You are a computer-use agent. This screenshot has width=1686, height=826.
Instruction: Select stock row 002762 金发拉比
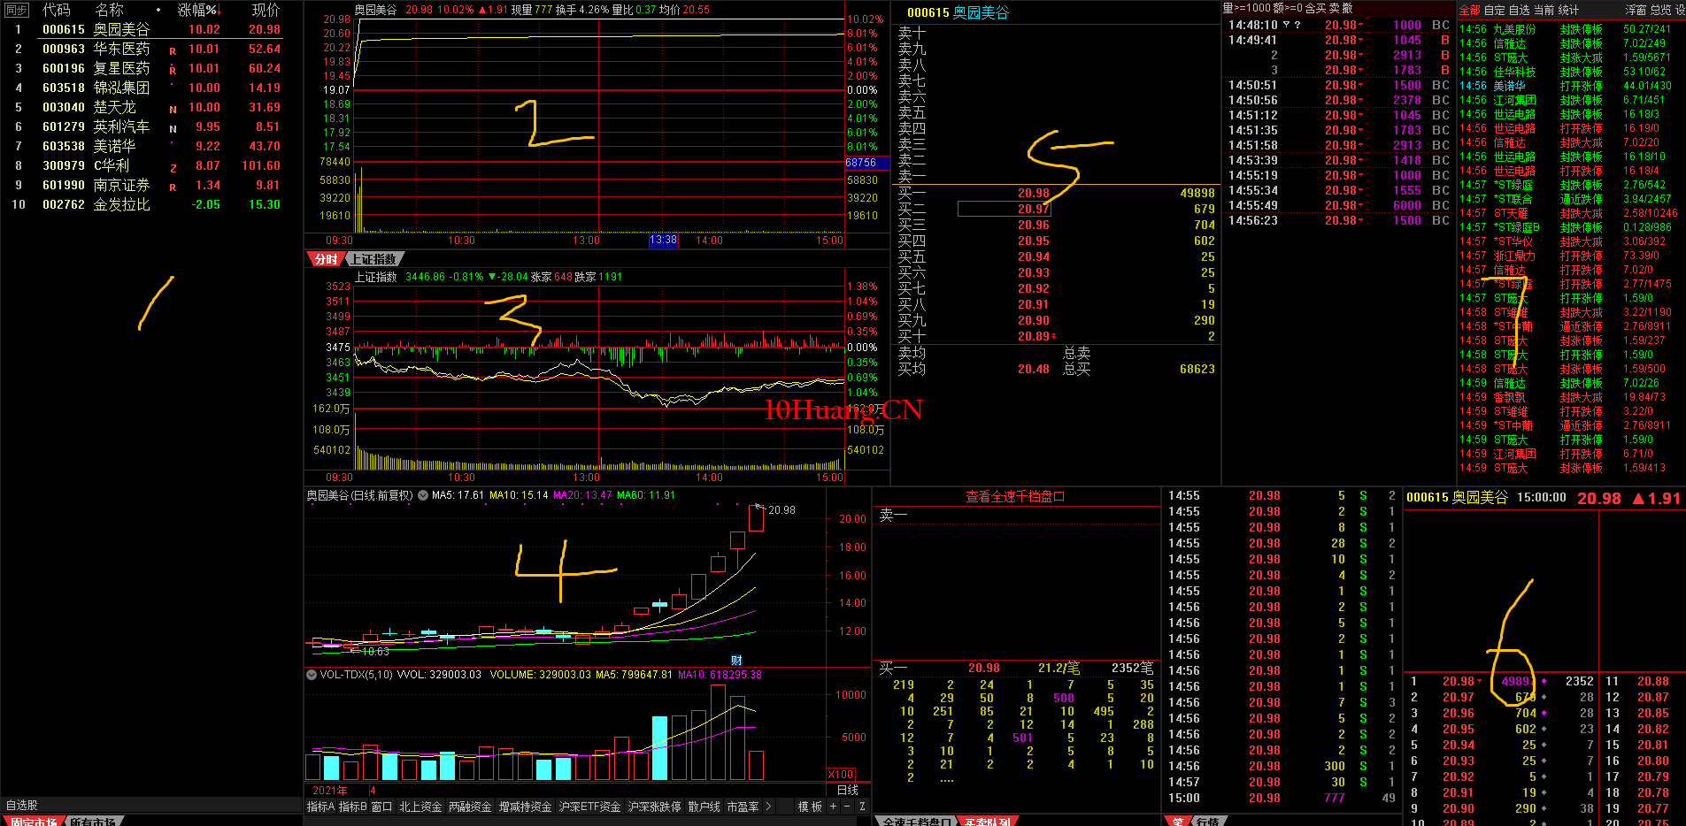150,204
